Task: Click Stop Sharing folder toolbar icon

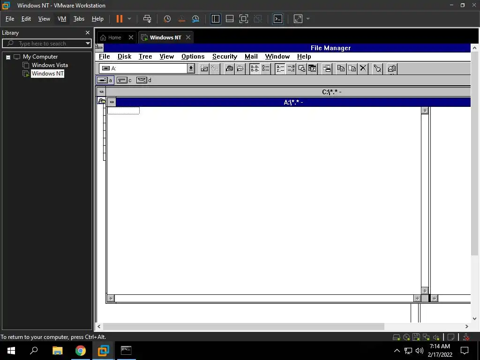Action: click(x=240, y=68)
